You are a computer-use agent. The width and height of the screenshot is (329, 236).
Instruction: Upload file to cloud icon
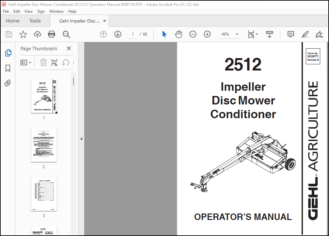coord(37,34)
